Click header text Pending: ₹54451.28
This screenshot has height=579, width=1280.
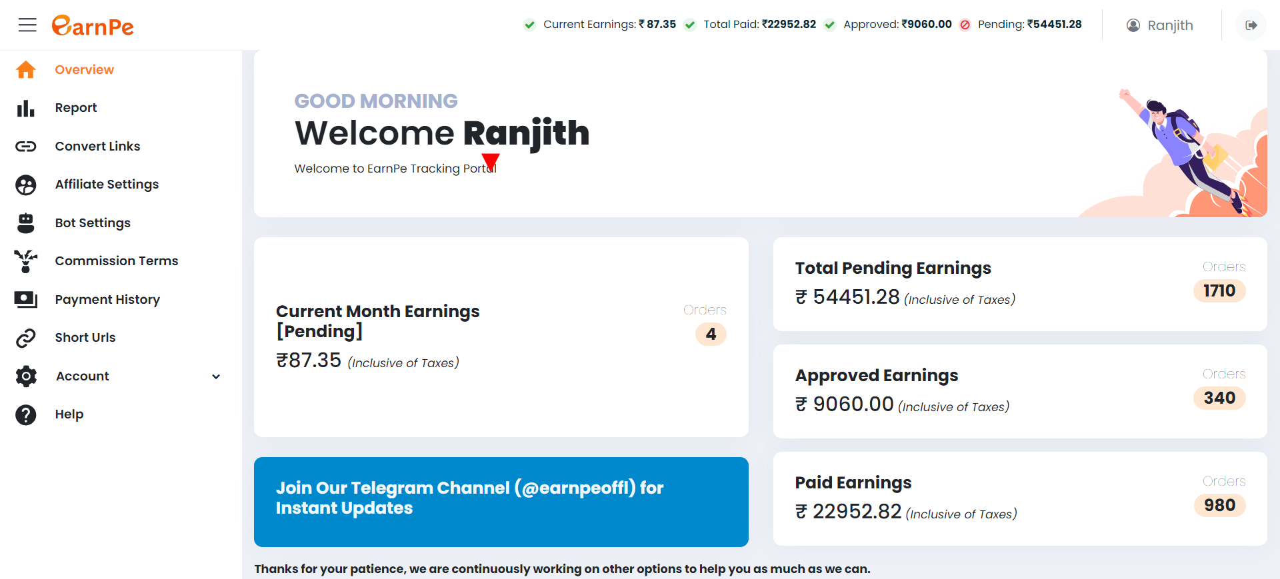(x=1029, y=25)
